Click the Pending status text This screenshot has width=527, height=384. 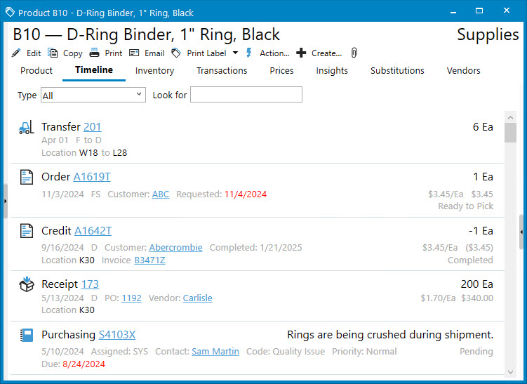click(476, 352)
